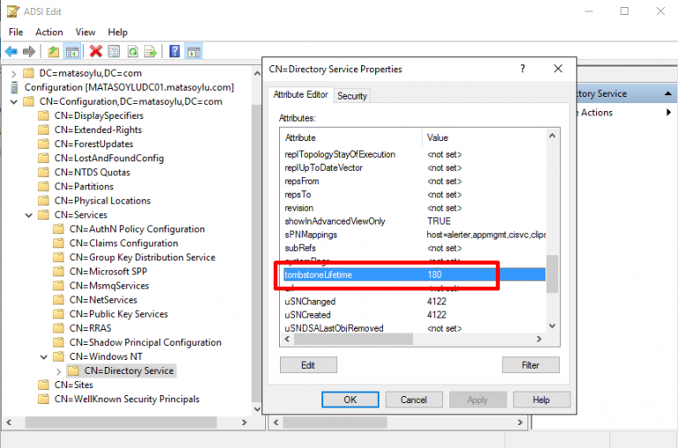The width and height of the screenshot is (678, 448).
Task: Select CN=WellKnown Security Principals tree item
Action: 127,399
